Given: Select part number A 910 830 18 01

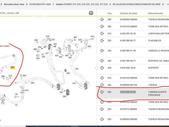Looking at the screenshot, I should [x=128, y=68].
